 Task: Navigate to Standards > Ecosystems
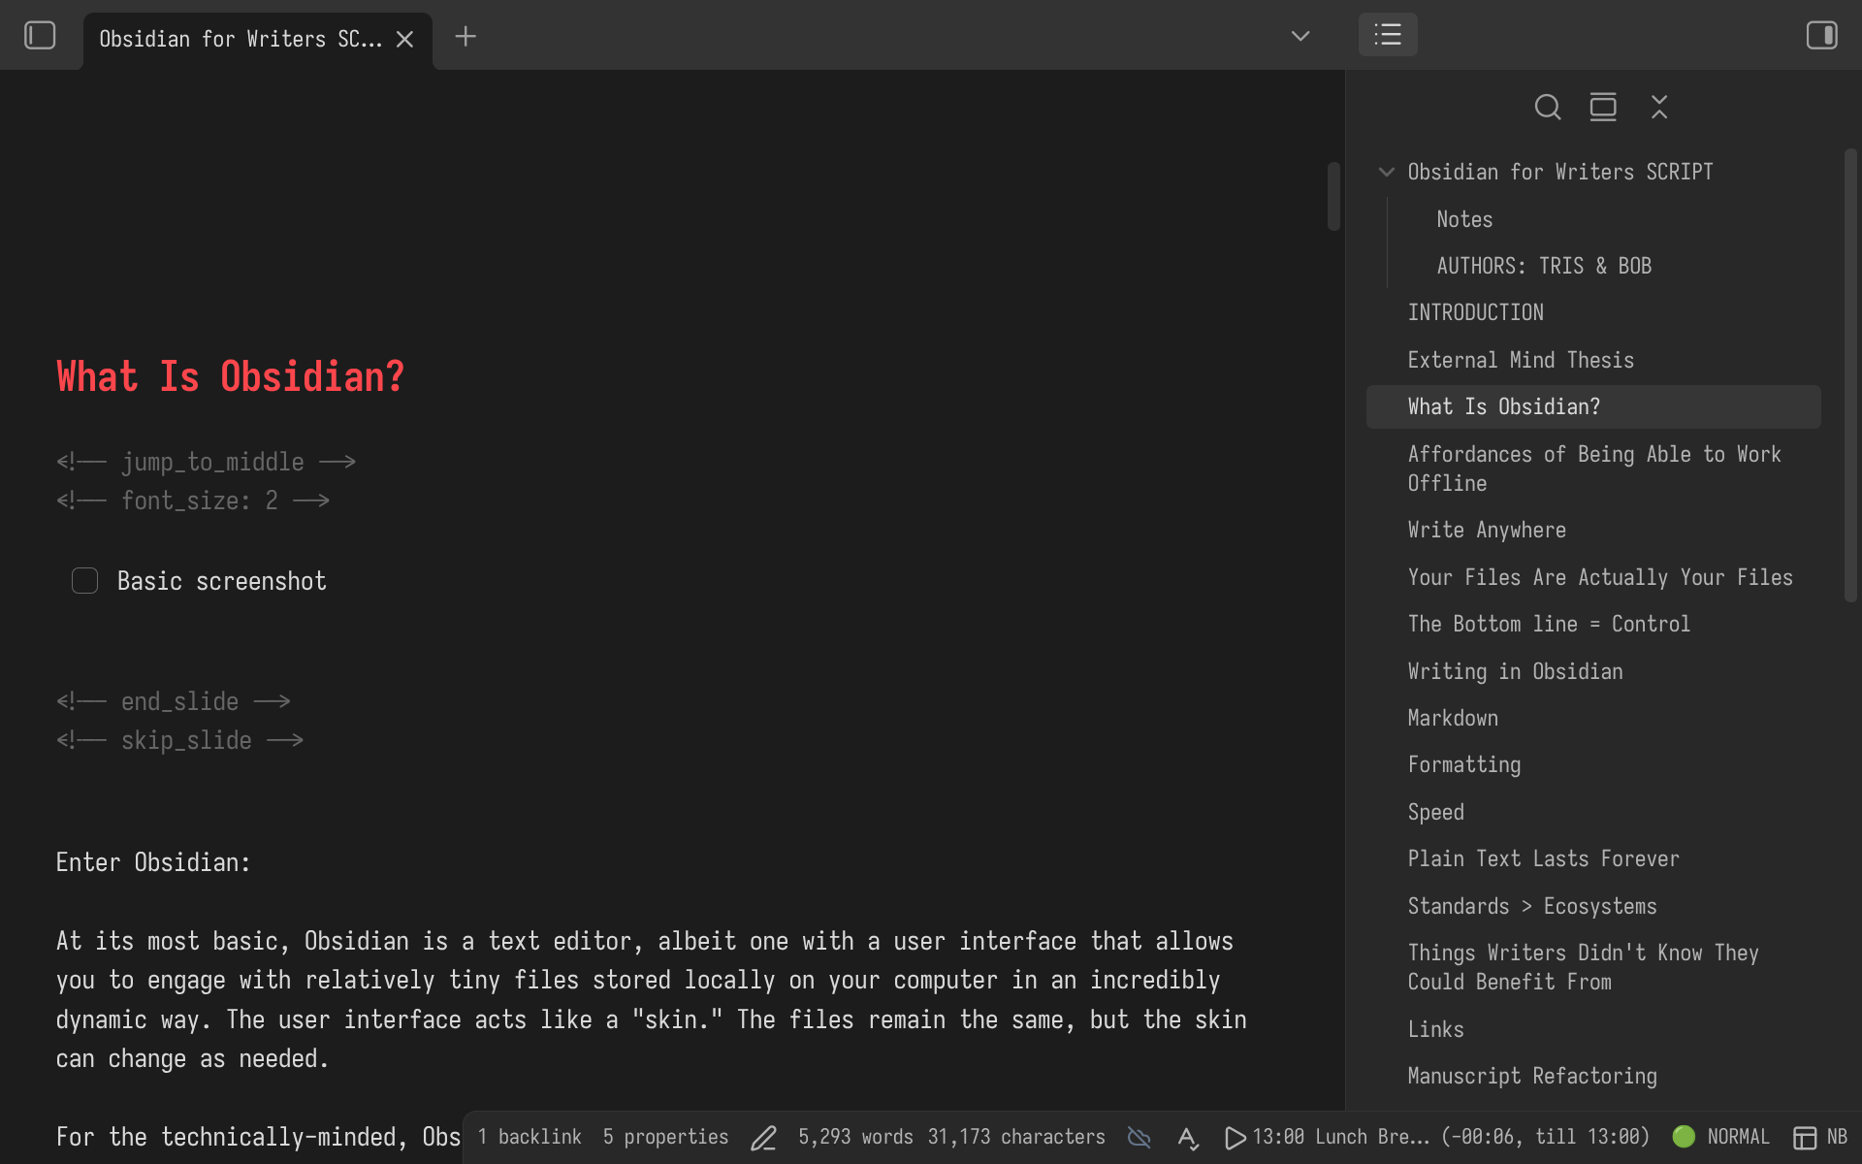(x=1532, y=906)
